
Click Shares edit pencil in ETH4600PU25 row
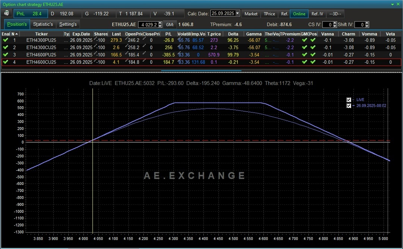pyautogui.click(x=96, y=53)
